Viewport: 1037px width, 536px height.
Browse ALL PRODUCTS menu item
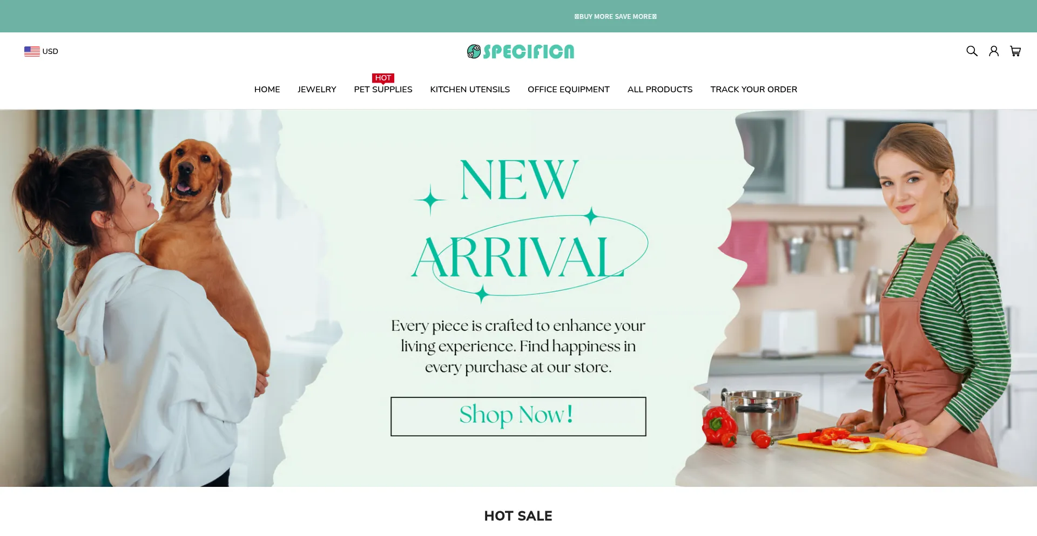click(660, 90)
